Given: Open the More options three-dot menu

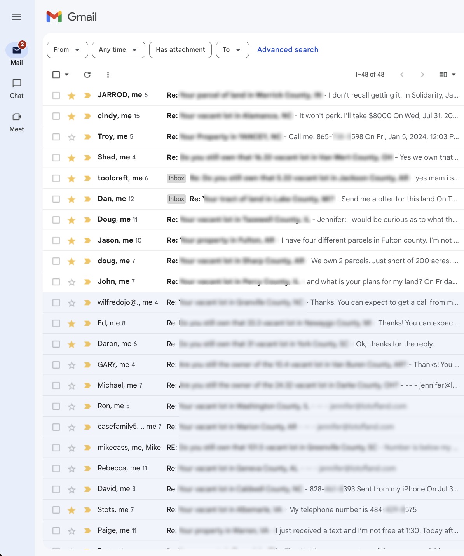Looking at the screenshot, I should tap(108, 74).
